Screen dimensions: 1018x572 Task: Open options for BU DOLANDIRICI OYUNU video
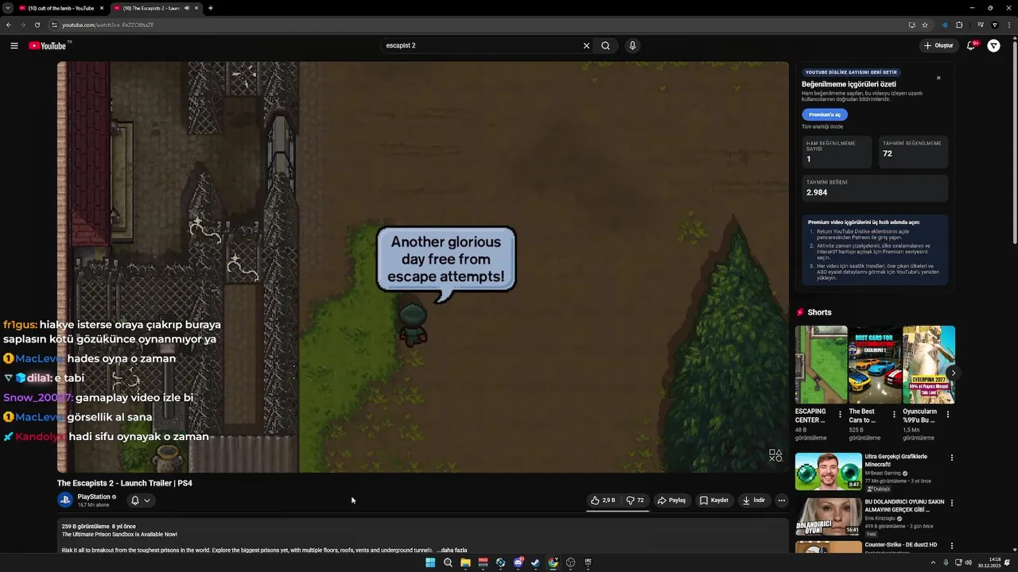point(951,503)
